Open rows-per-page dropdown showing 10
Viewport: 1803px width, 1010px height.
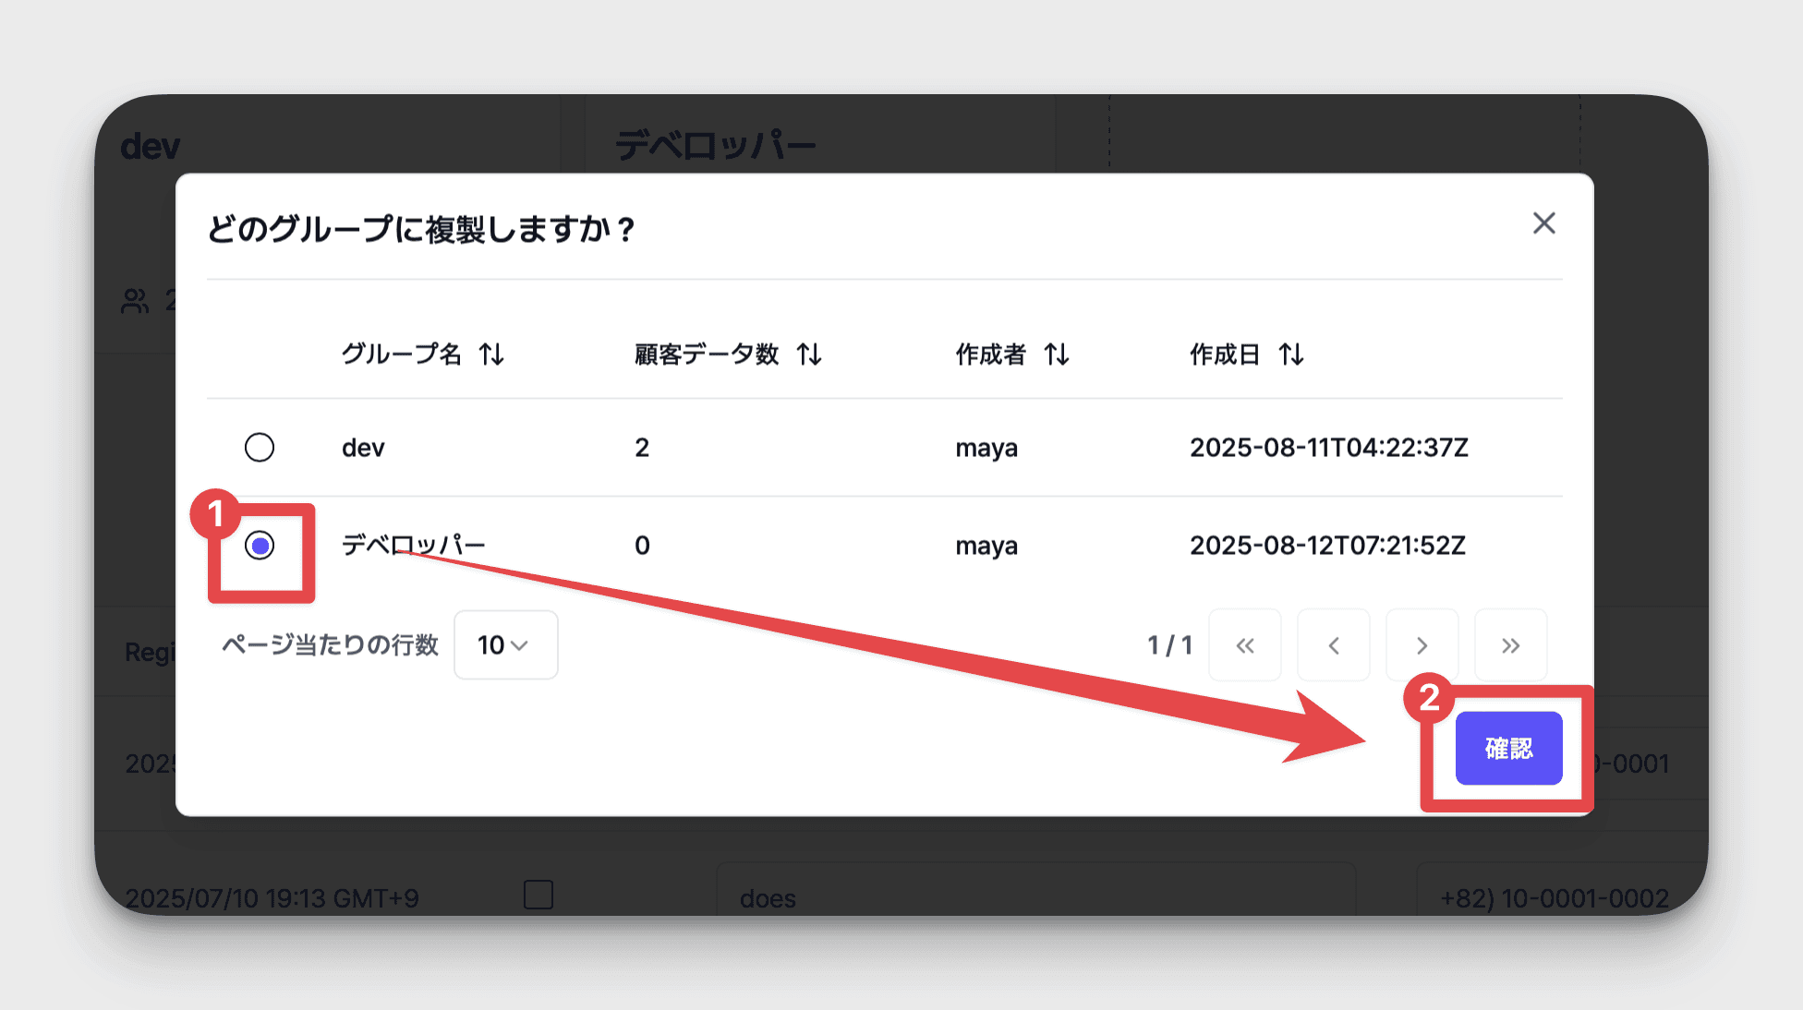[x=505, y=645]
